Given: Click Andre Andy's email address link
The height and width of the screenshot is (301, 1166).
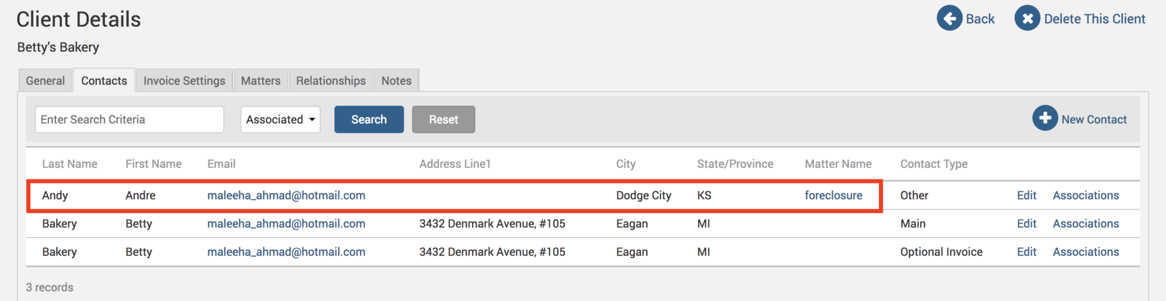Looking at the screenshot, I should pos(286,195).
